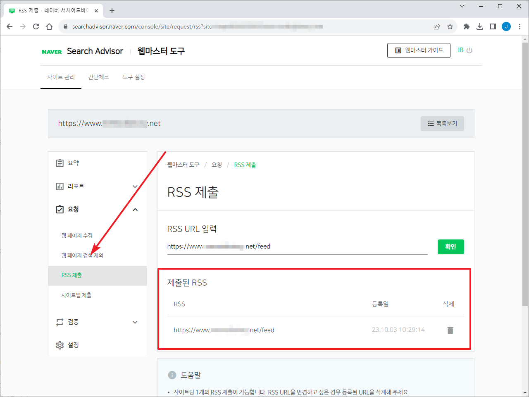
Task: Click RSS 제출 in the breadcrumb
Action: (x=245, y=165)
